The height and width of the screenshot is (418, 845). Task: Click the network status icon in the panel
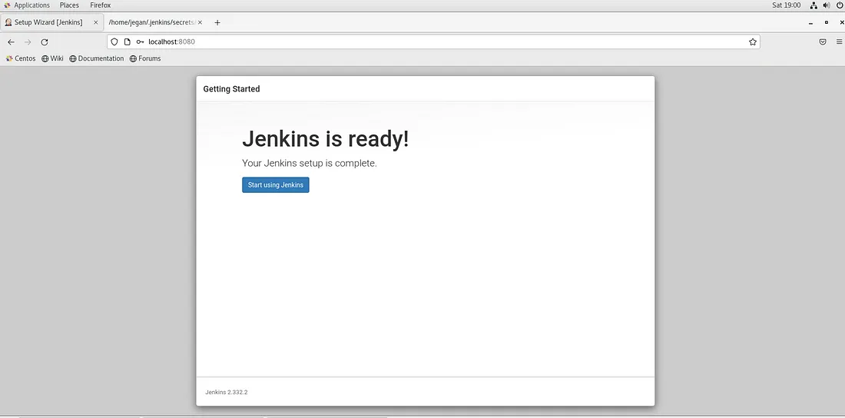pyautogui.click(x=814, y=5)
